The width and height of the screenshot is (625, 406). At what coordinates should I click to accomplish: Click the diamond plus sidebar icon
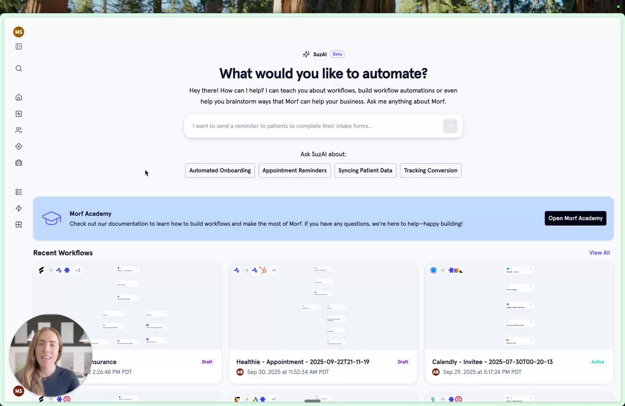point(19,147)
